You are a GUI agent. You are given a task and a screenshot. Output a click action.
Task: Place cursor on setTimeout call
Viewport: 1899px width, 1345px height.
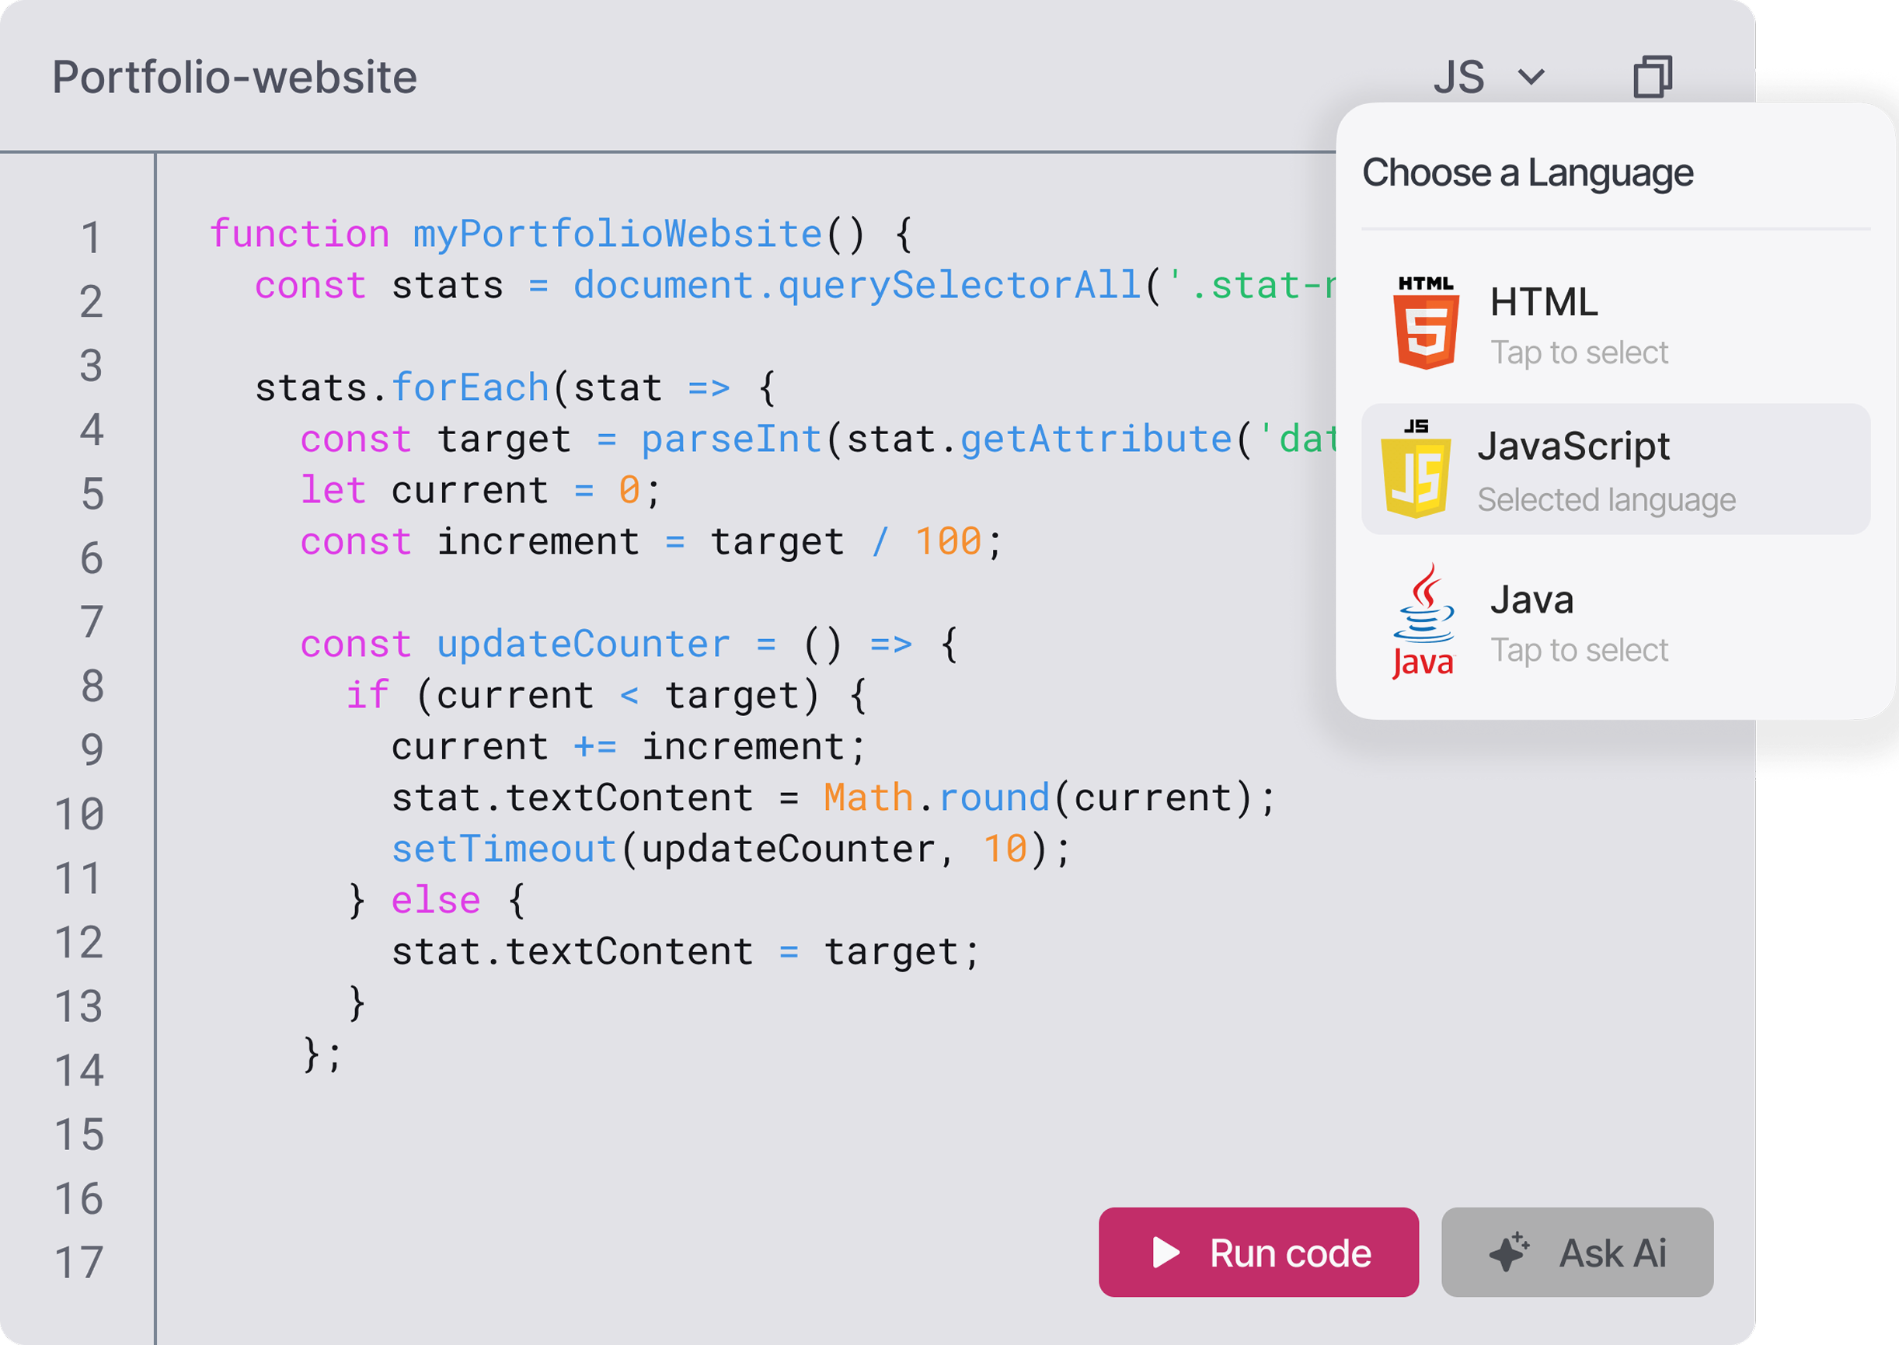pos(503,849)
